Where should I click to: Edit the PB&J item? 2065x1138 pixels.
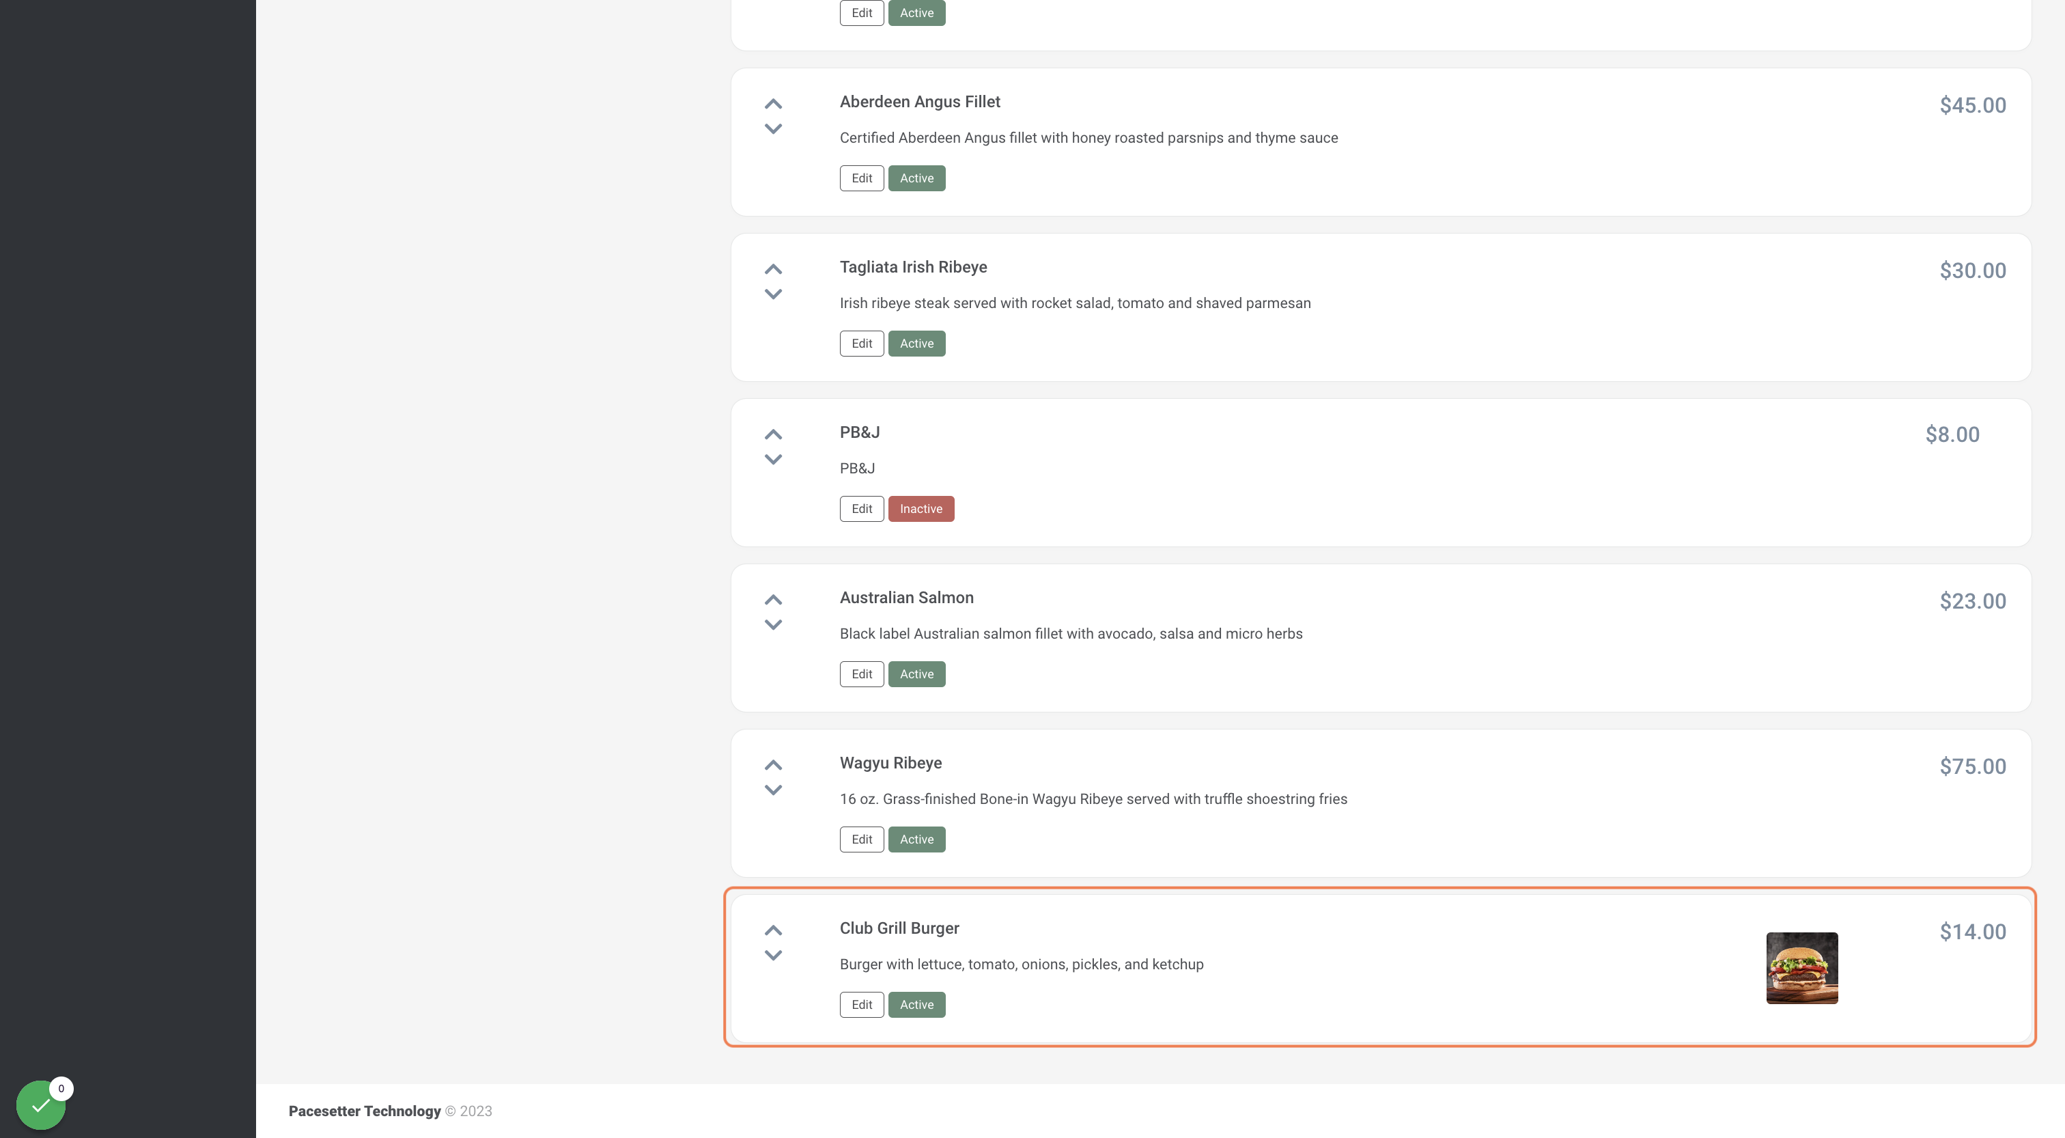[x=862, y=508]
